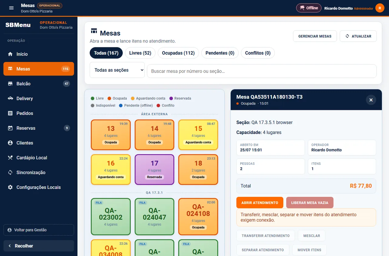Click the Voltar para Gestão person icon
Screen dimensions: 389x256
(9, 230)
